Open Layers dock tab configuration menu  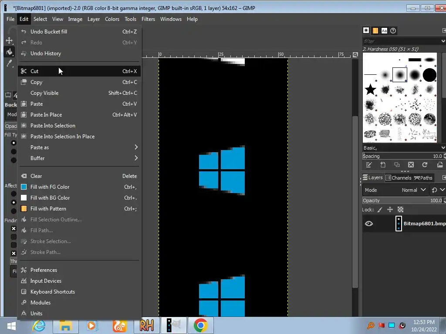click(444, 178)
